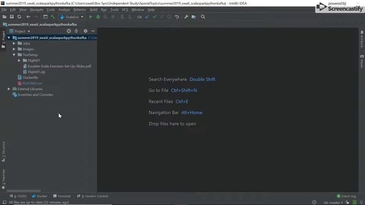Expand the .idea folder
The height and width of the screenshot is (205, 365).
[x=14, y=43]
